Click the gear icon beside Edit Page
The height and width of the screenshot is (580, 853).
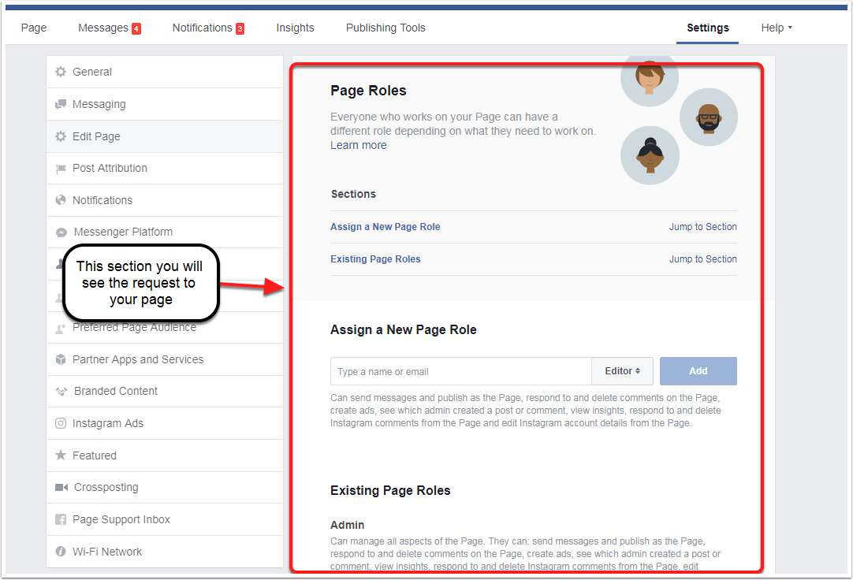coord(61,136)
